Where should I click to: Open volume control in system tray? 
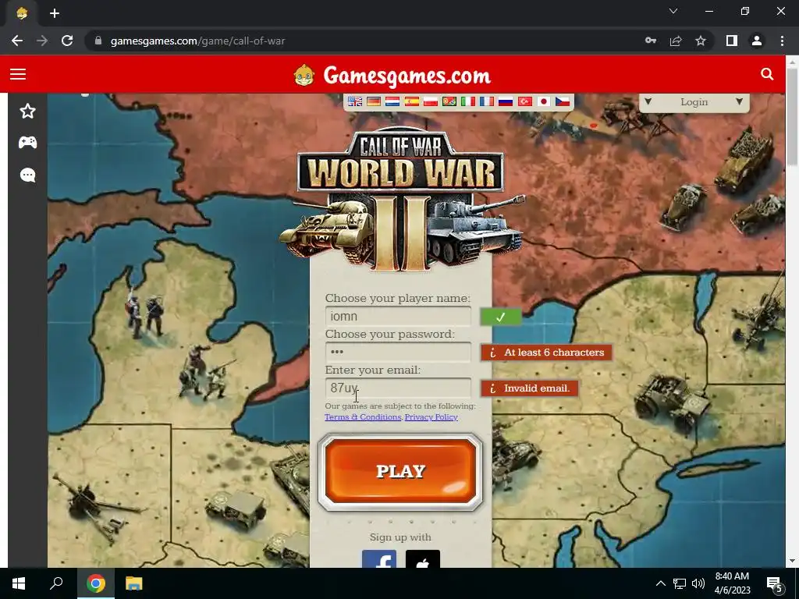[x=698, y=583]
